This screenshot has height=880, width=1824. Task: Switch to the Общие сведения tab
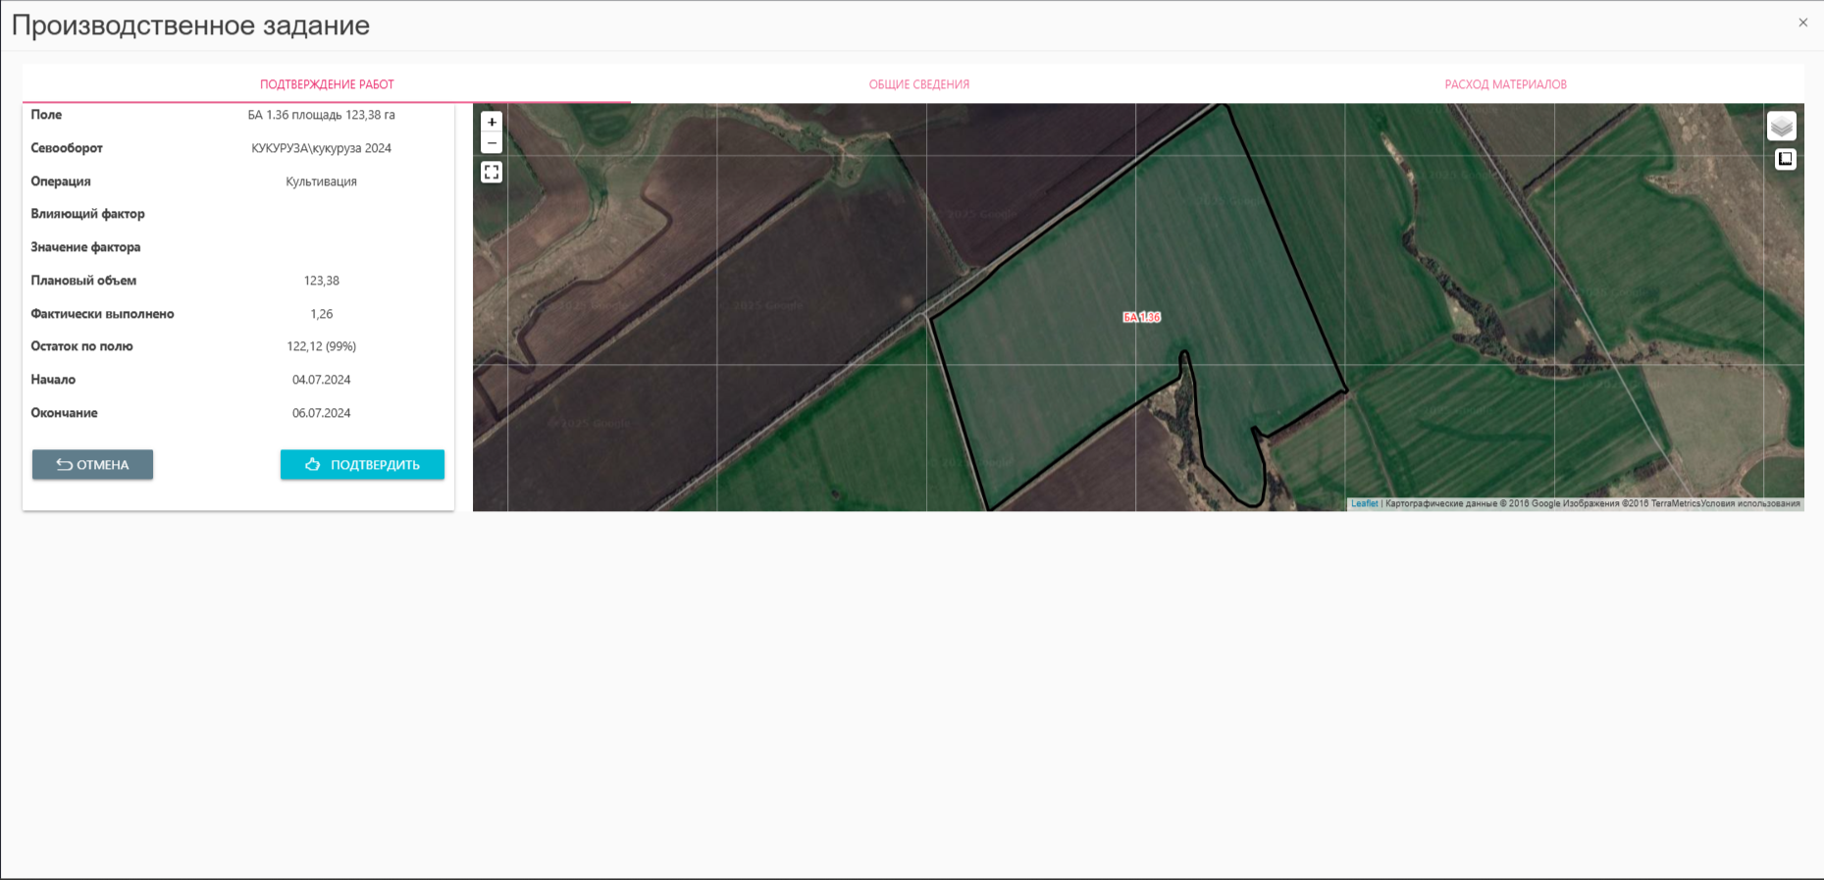pyautogui.click(x=918, y=84)
